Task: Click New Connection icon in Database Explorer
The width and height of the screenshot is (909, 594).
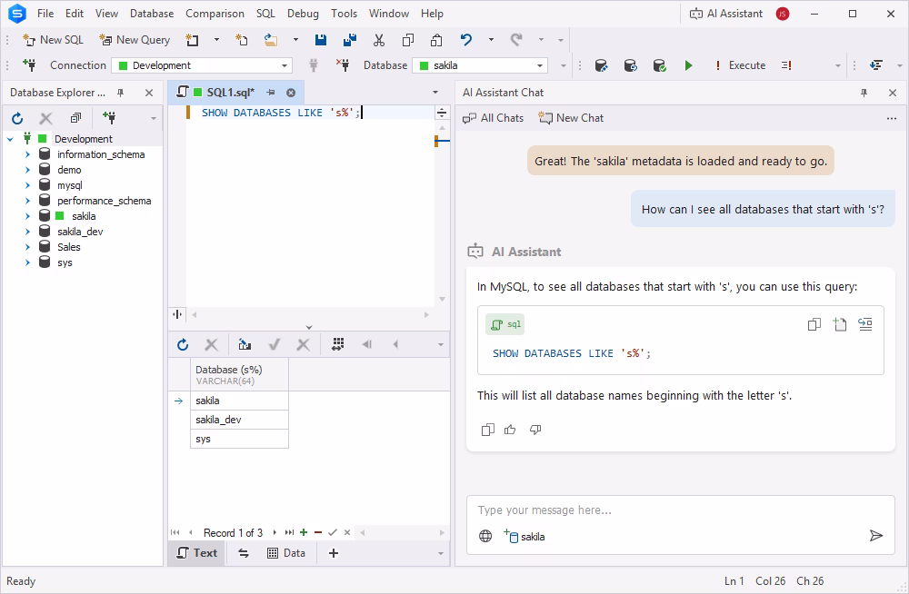Action: (x=109, y=118)
